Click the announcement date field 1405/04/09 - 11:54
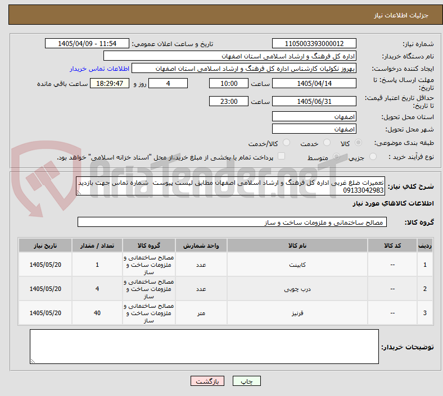The width and height of the screenshot is (443, 396). pos(87,43)
